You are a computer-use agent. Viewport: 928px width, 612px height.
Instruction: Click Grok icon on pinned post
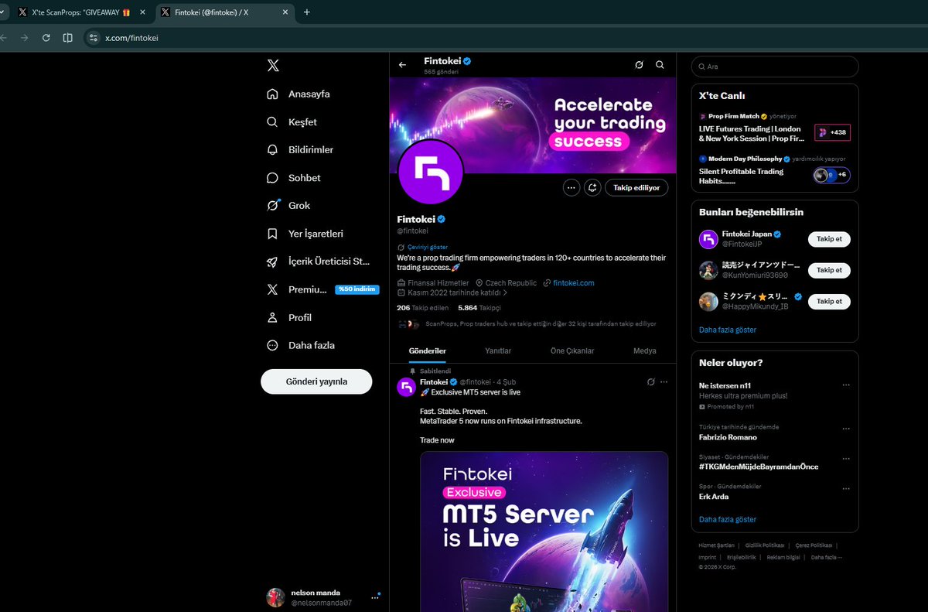tap(650, 381)
